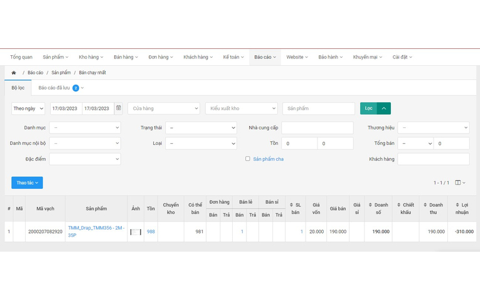Open the Website menu
The height and width of the screenshot is (300, 480).
coord(297,57)
